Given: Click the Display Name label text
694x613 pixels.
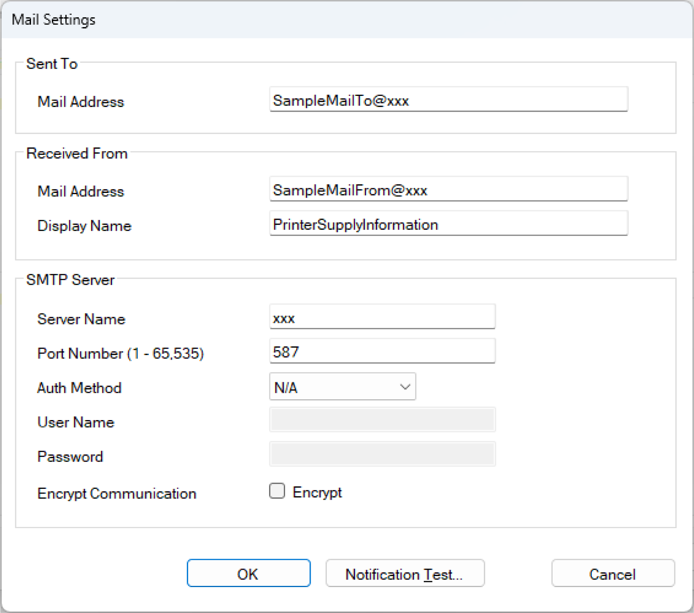Looking at the screenshot, I should (84, 226).
